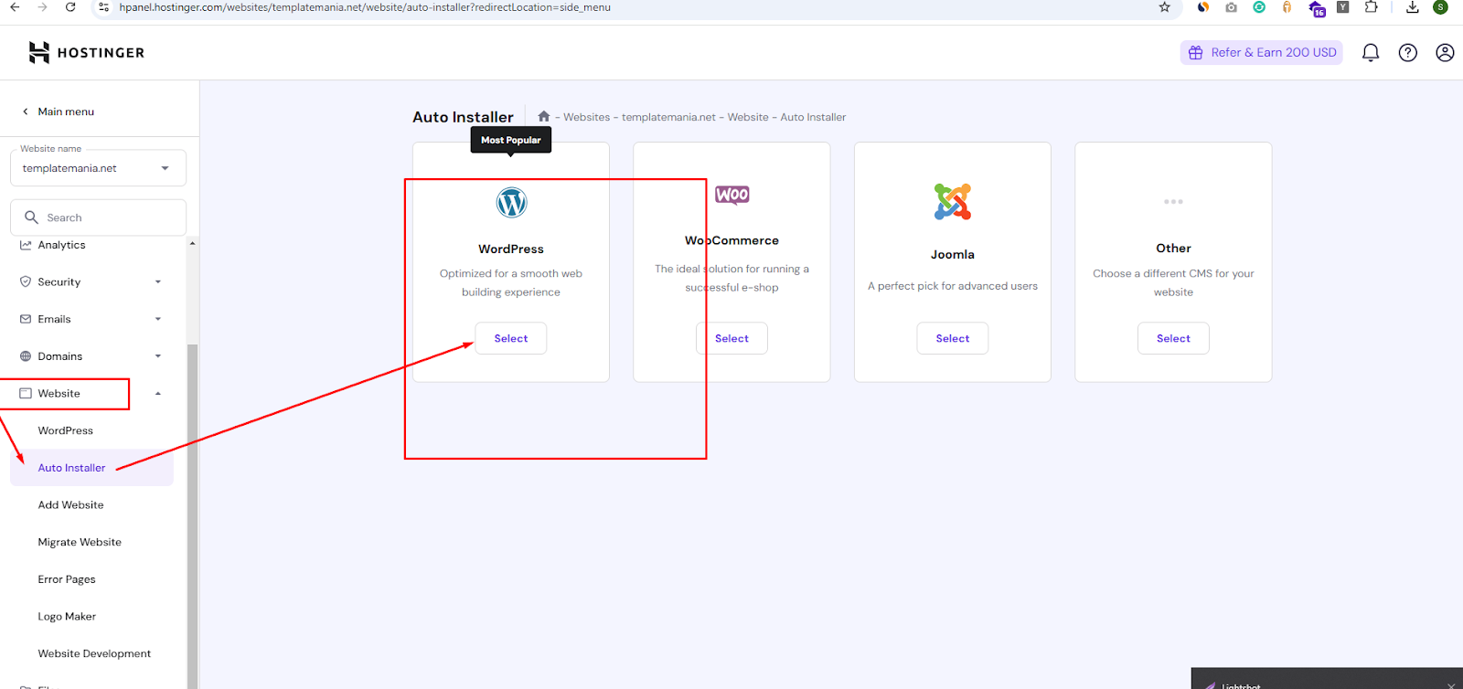Screen dimensions: 1463x689
Task: Open the orange and navy extension icon
Action: (x=1203, y=7)
